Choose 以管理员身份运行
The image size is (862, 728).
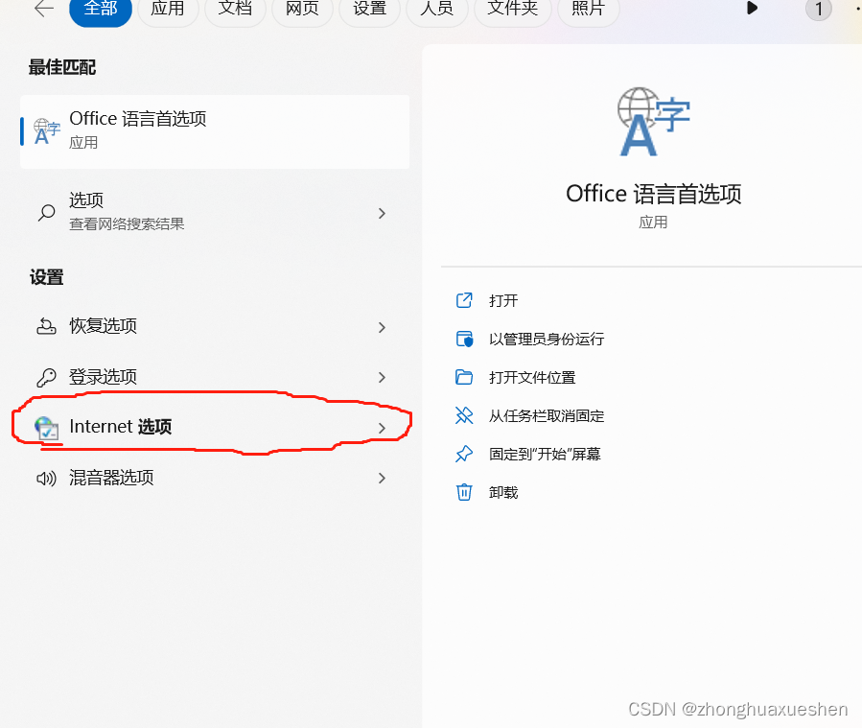[547, 340]
